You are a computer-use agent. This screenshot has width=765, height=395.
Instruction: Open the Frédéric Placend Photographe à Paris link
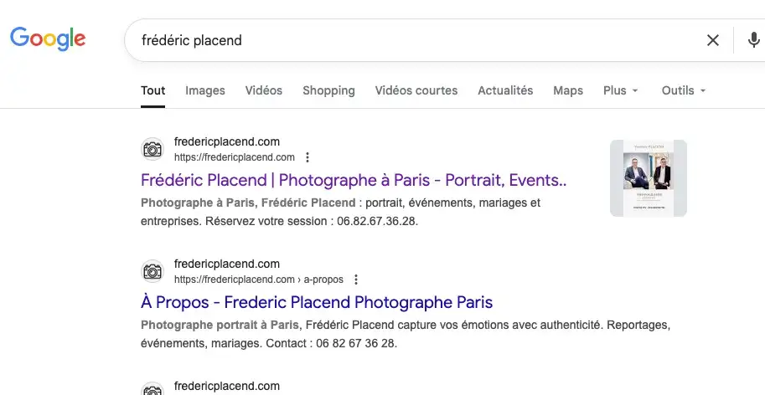pyautogui.click(x=354, y=180)
